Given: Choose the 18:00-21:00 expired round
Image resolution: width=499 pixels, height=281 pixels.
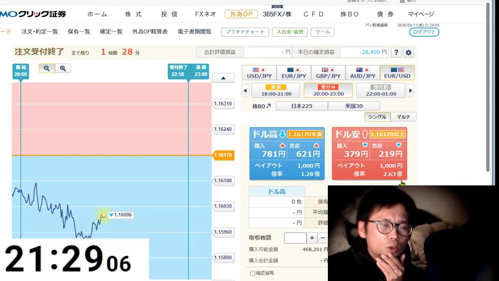Looking at the screenshot, I should (276, 91).
